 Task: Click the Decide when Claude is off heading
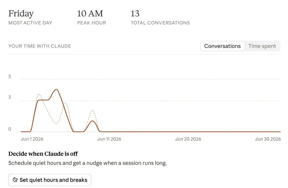click(x=43, y=154)
